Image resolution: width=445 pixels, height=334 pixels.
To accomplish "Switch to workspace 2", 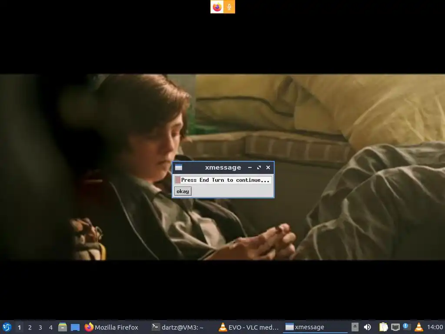I will [30, 327].
